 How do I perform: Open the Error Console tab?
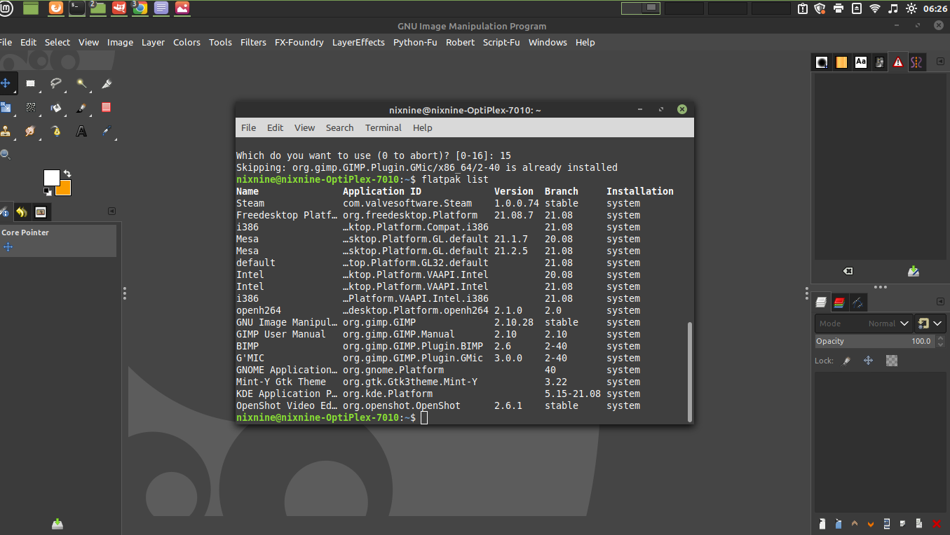[x=898, y=62]
